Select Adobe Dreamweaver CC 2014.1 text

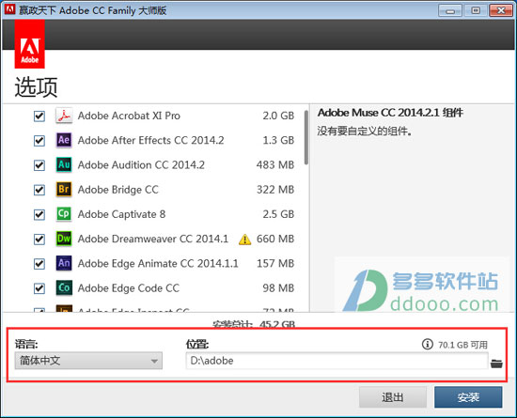coord(153,239)
